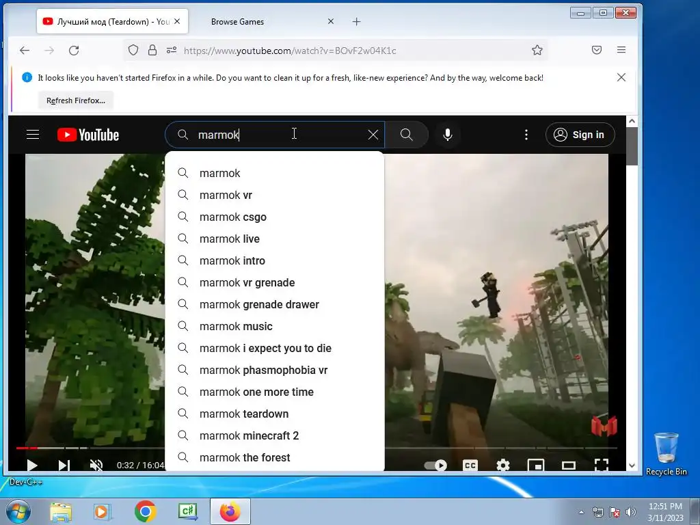The height and width of the screenshot is (525, 700).
Task: Skip to the next video
Action: click(64, 465)
